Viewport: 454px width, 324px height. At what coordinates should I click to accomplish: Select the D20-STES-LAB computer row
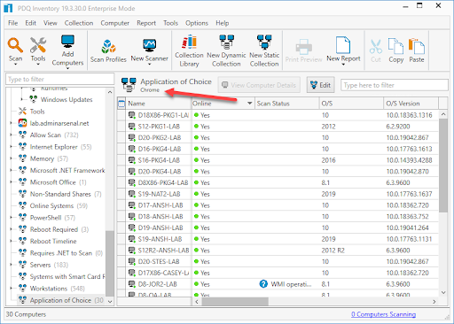tap(278, 261)
